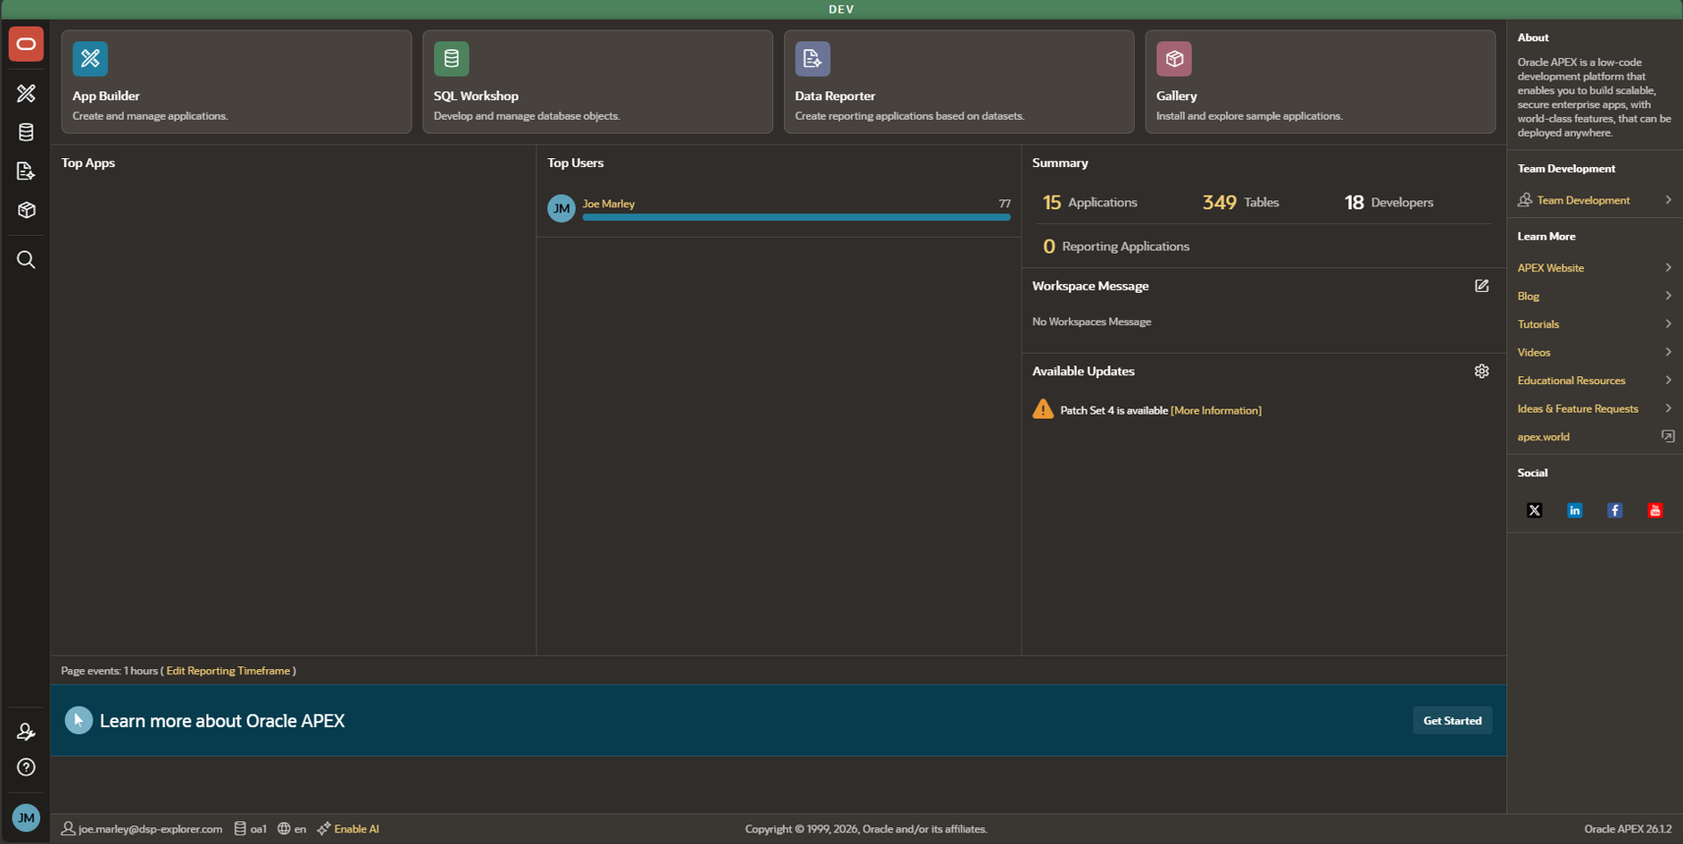Click the Get Started button
1683x844 pixels.
point(1452,720)
